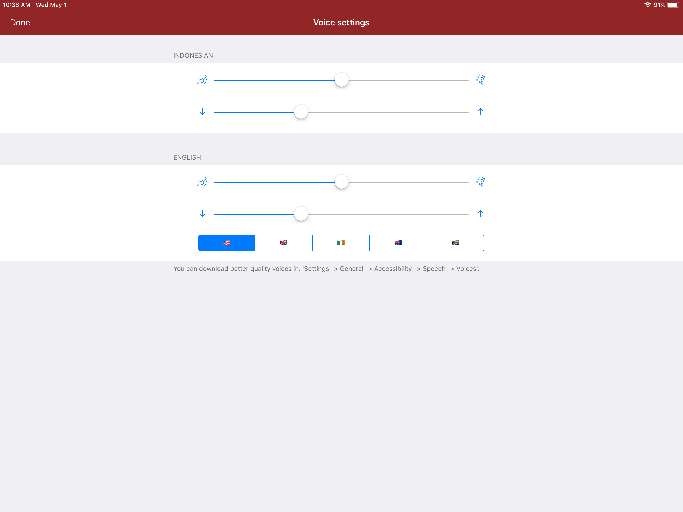Switch to the Australian flag voice
The width and height of the screenshot is (683, 512).
[x=398, y=243]
